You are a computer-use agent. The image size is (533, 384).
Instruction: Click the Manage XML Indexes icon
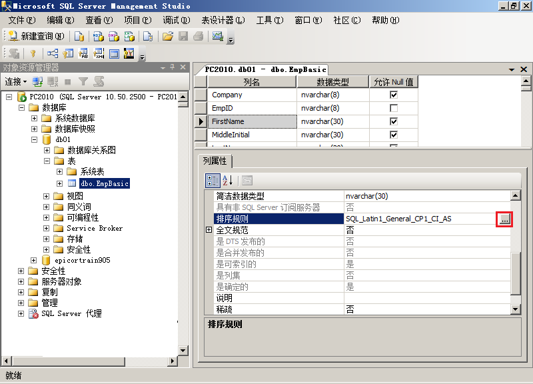point(99,53)
